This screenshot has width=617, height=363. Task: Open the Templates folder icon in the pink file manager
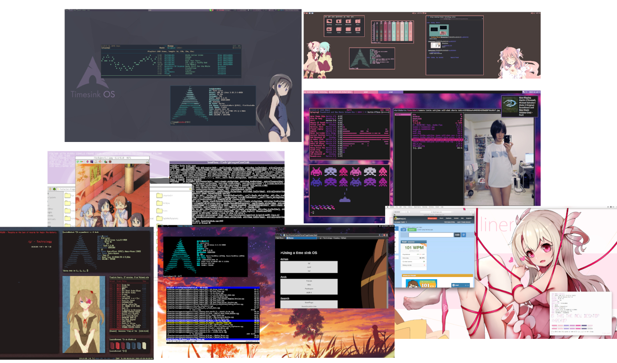click(348, 29)
